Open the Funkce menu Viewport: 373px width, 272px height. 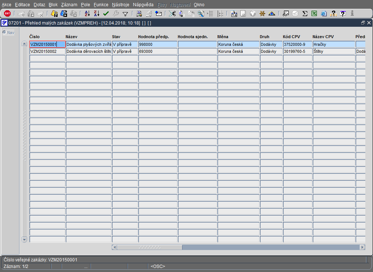101,5
